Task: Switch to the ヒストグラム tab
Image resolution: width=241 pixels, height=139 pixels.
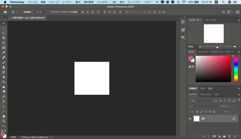Action: click(211, 20)
